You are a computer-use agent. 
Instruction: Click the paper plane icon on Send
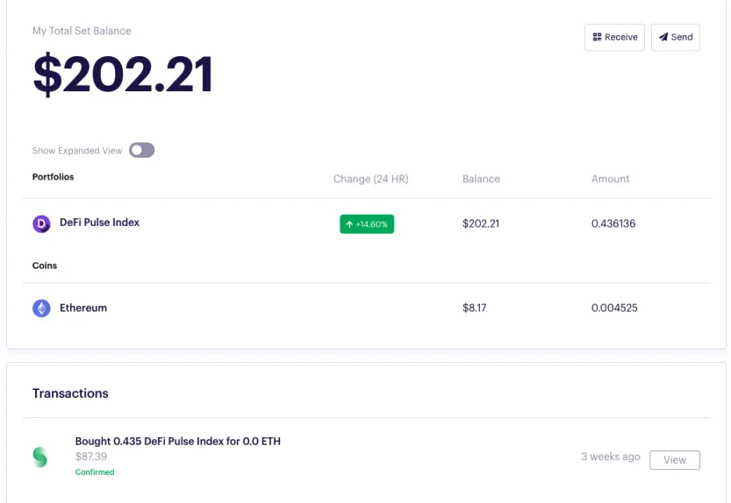(663, 37)
